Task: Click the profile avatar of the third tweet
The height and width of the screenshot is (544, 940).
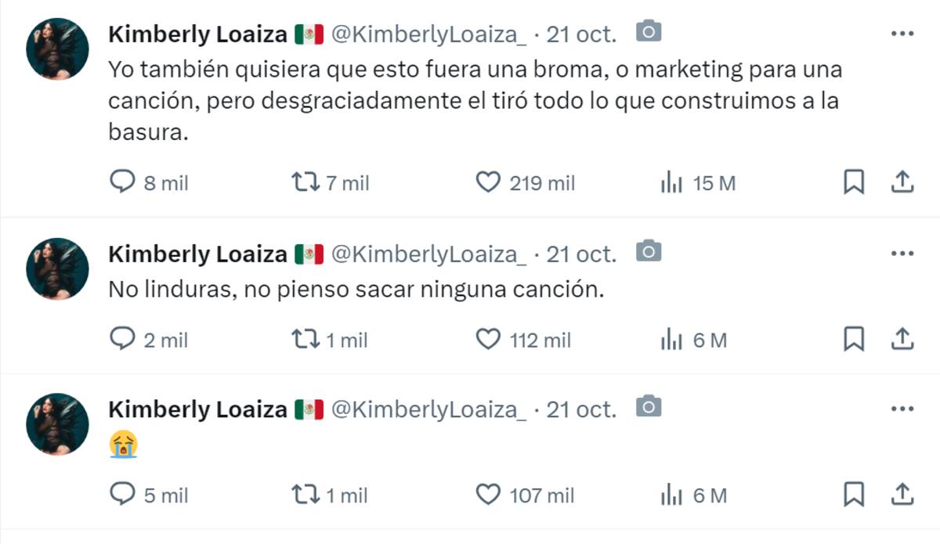Action: click(x=57, y=423)
